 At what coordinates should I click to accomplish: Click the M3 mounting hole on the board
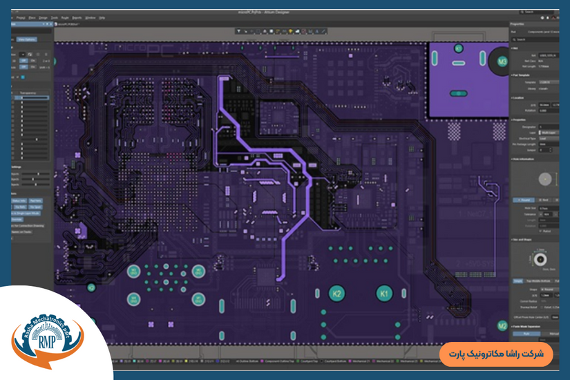pyautogui.click(x=502, y=61)
